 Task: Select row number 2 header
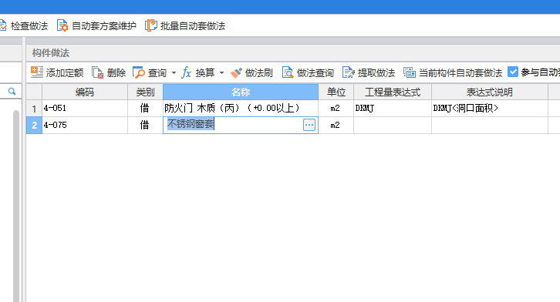click(x=34, y=125)
